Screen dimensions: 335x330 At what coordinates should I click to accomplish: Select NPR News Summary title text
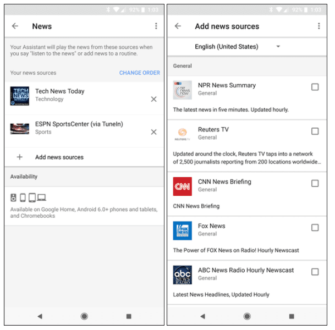click(227, 85)
